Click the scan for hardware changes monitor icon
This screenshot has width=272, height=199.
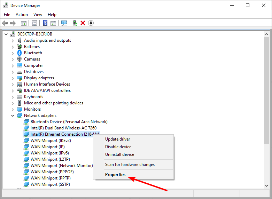point(64,23)
